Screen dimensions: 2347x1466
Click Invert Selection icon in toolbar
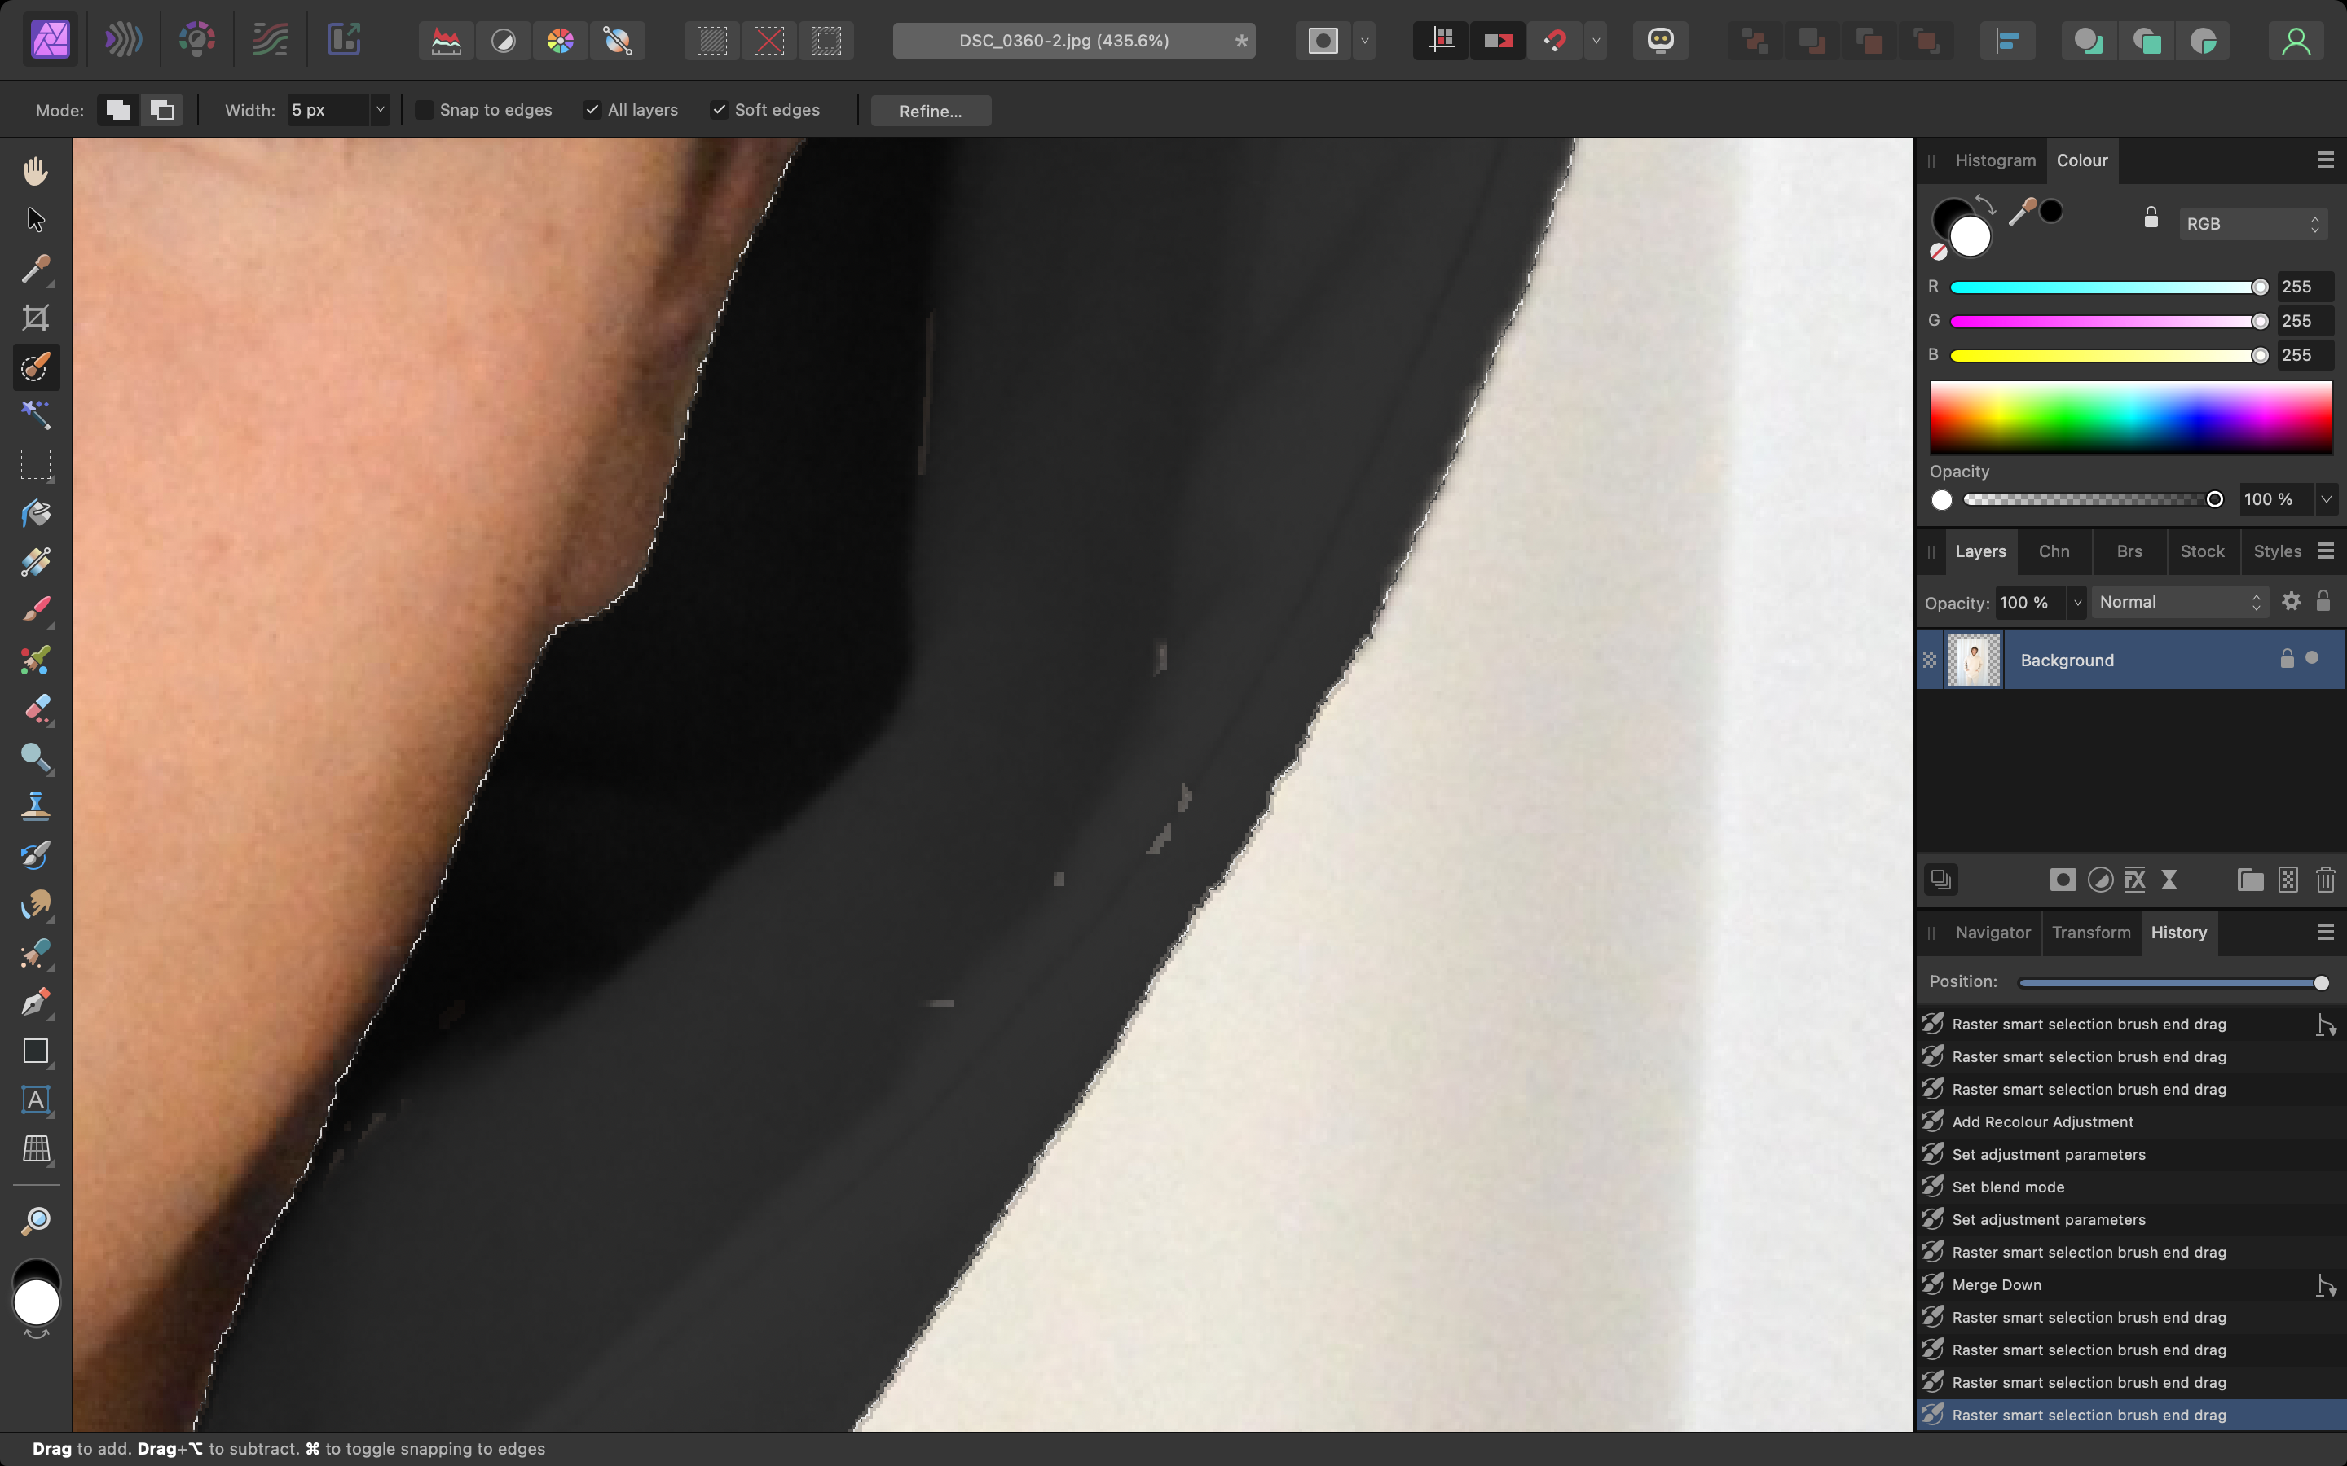pos(826,41)
